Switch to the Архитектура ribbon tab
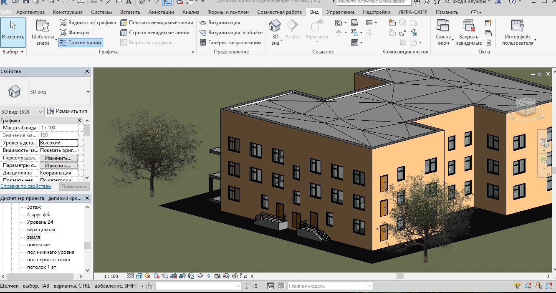 [x=30, y=12]
